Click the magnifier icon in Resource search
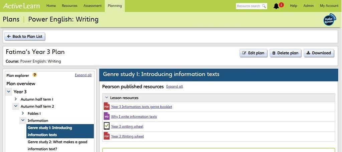Viewport: 342px width, 152px height. pos(264,6)
